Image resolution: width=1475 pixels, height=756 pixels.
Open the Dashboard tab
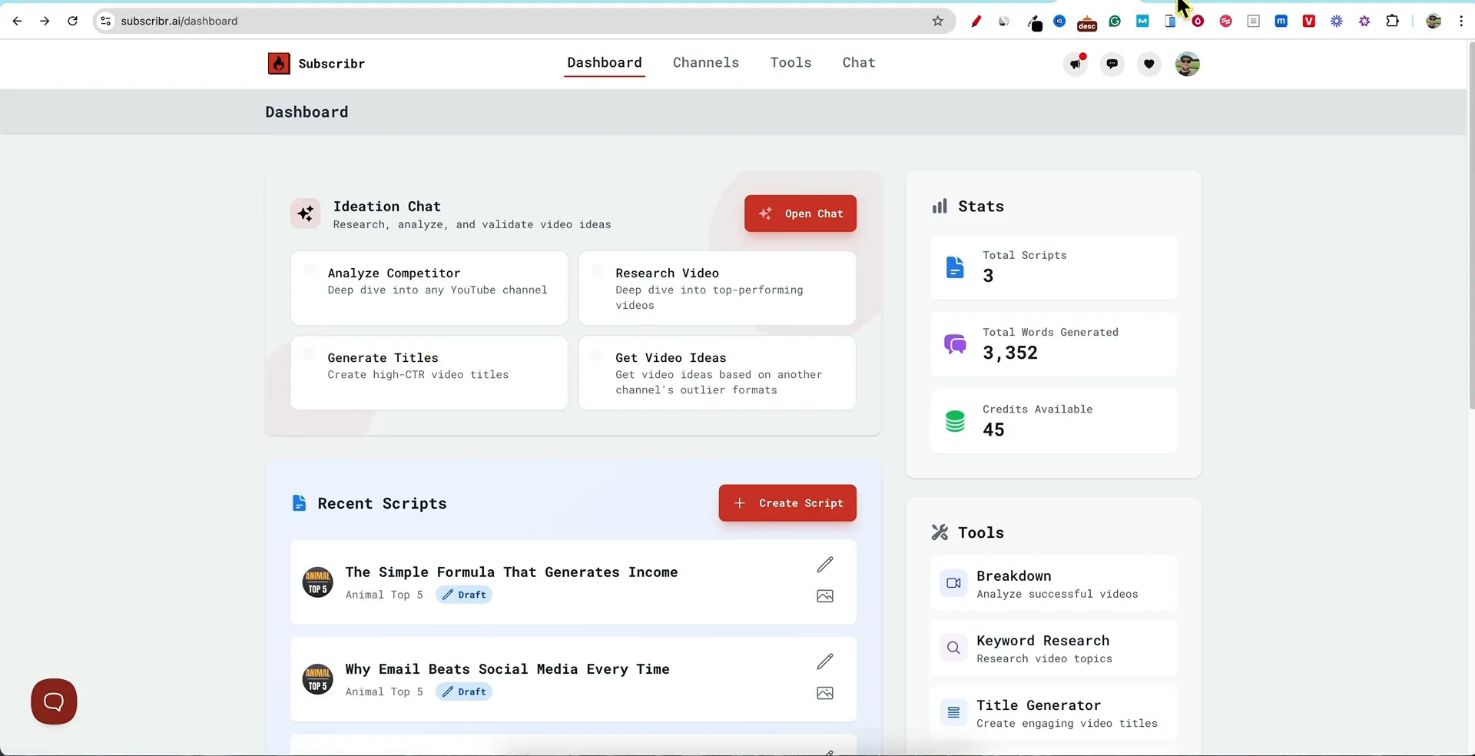tap(605, 63)
